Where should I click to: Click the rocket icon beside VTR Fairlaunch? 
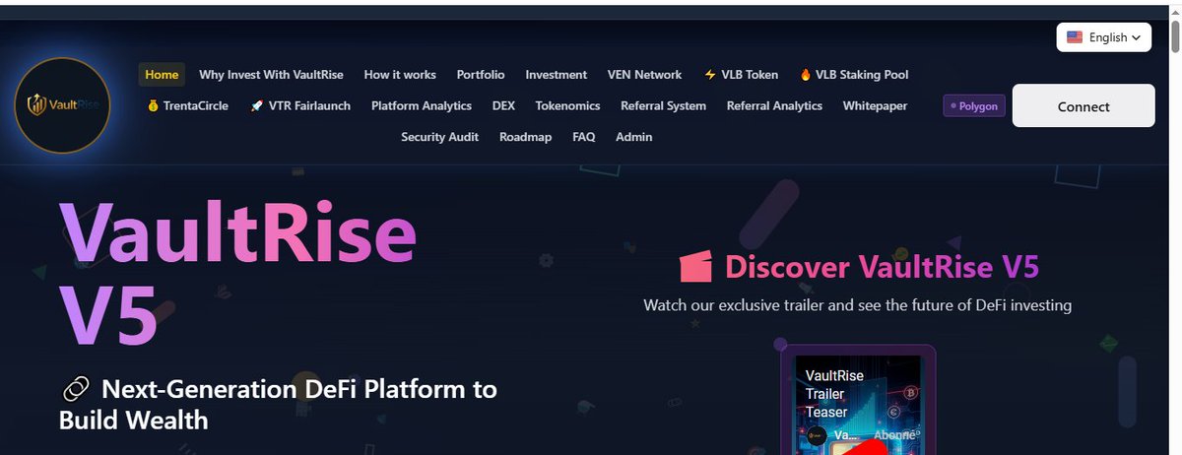click(x=256, y=105)
